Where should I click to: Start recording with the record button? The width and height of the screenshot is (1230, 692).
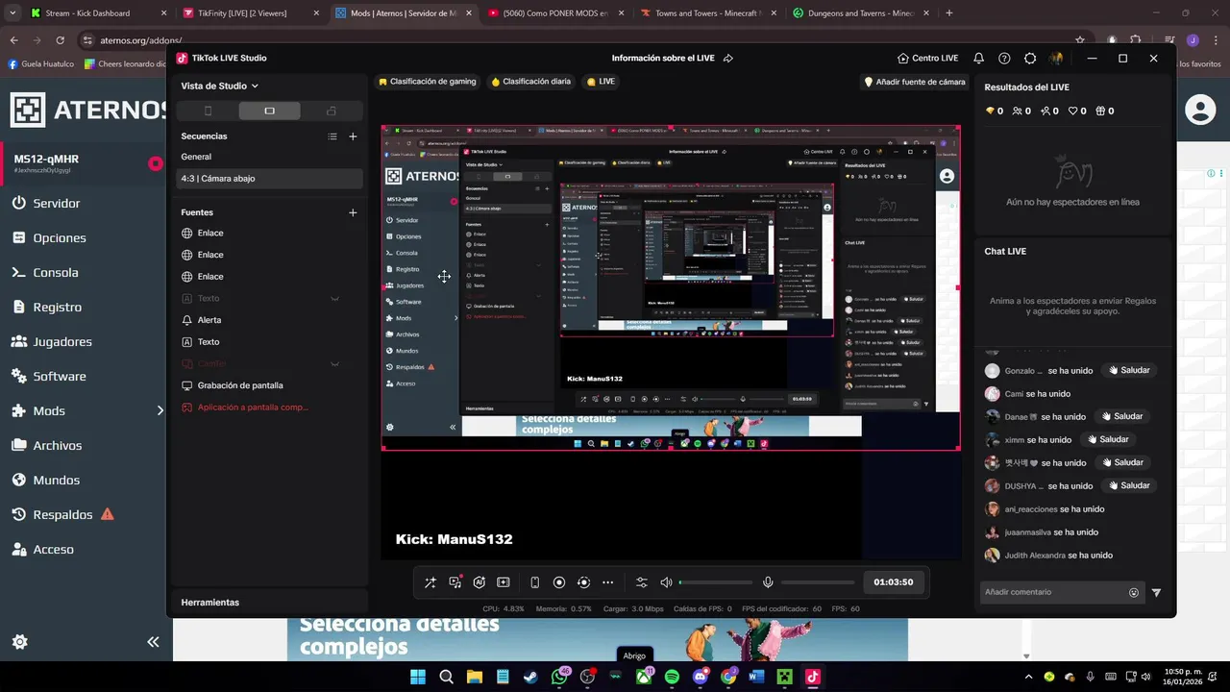tap(559, 582)
